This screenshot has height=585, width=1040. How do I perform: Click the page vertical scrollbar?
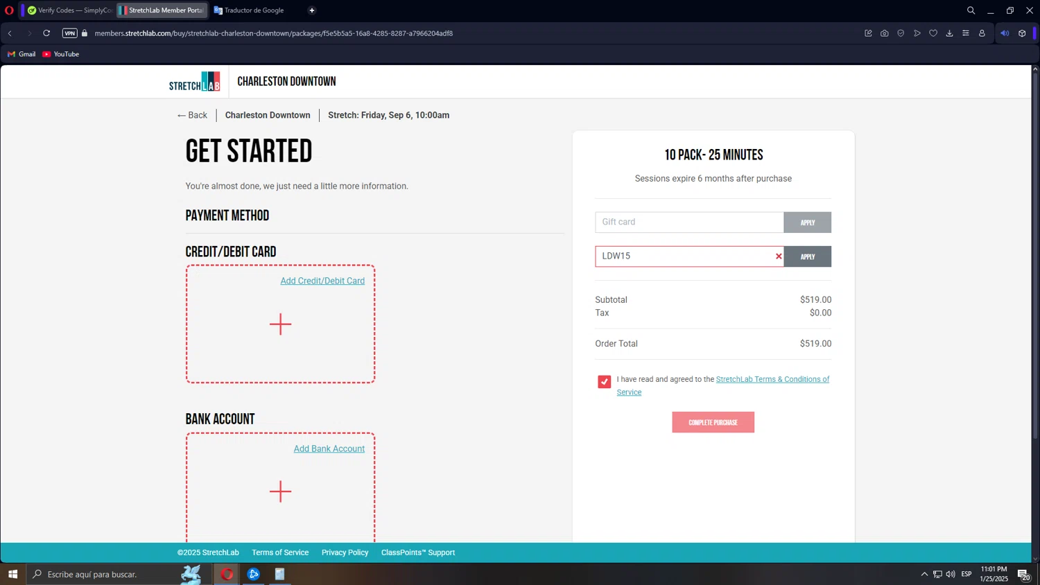(1035, 256)
